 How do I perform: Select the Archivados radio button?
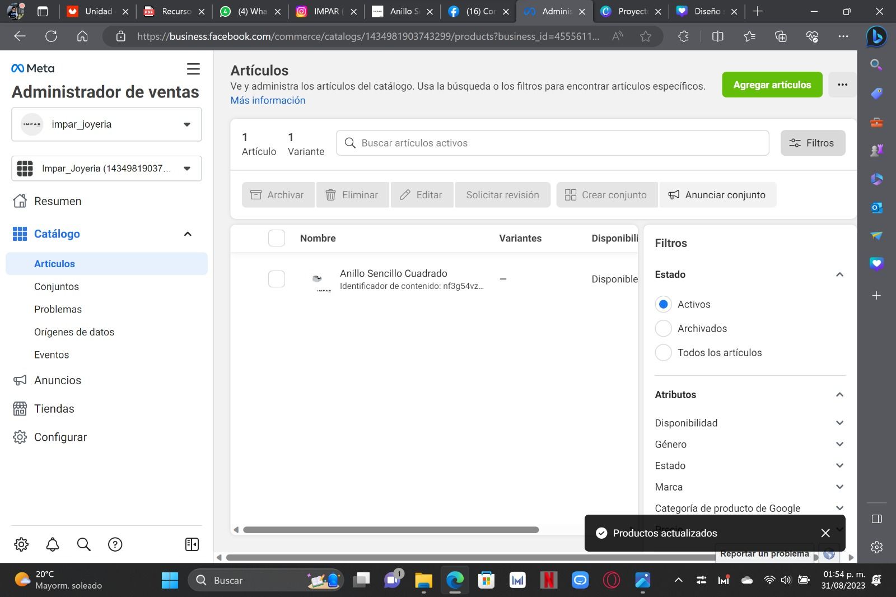(664, 329)
